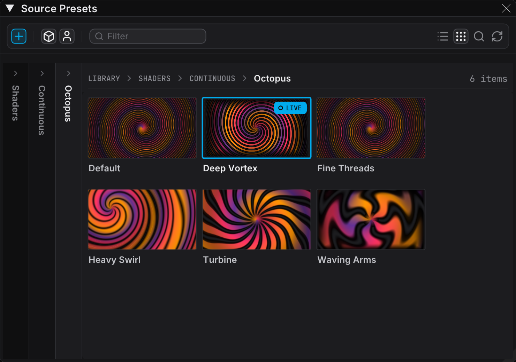Click the Octopus breadcrumb item
Viewport: 516px width, 362px height.
(x=272, y=79)
